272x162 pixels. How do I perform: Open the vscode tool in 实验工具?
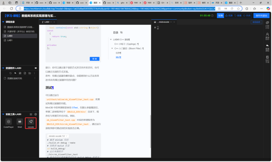(x=31, y=123)
